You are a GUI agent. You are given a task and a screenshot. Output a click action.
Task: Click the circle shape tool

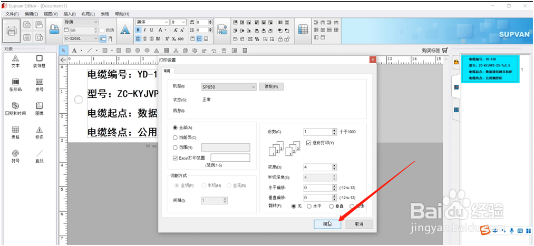[137, 51]
